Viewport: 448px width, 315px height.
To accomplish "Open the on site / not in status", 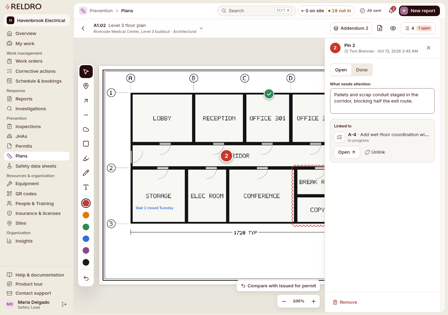I will pos(326,11).
